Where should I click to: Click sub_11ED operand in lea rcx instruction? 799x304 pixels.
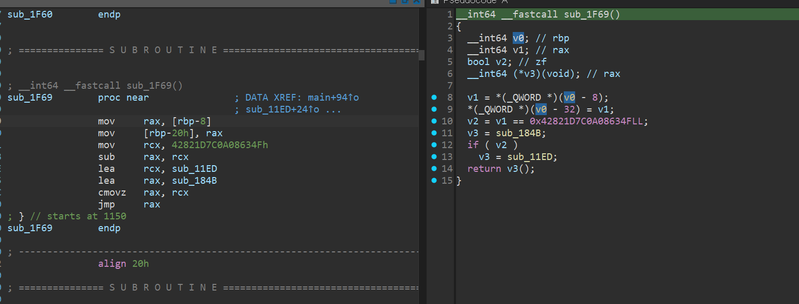pos(194,169)
